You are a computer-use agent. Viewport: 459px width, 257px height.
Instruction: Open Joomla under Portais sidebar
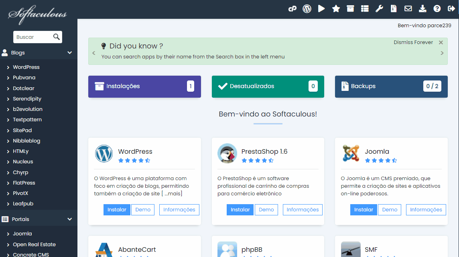pos(22,234)
